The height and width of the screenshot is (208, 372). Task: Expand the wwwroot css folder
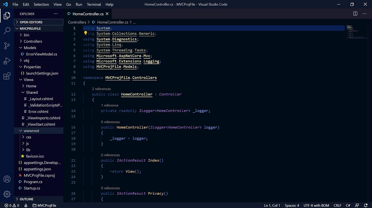pyautogui.click(x=28, y=137)
